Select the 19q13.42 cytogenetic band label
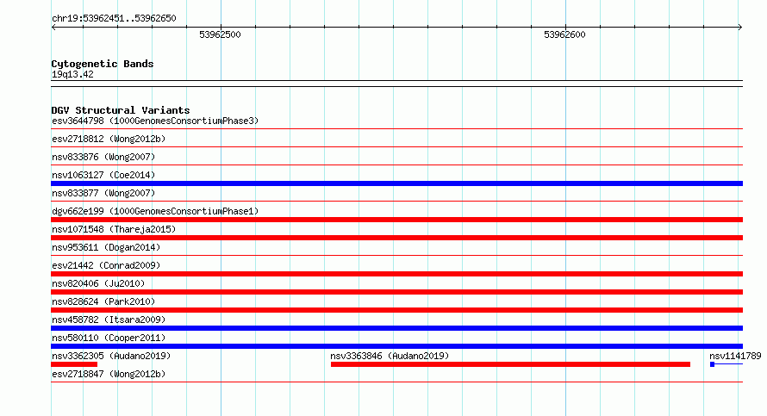 [x=72, y=74]
